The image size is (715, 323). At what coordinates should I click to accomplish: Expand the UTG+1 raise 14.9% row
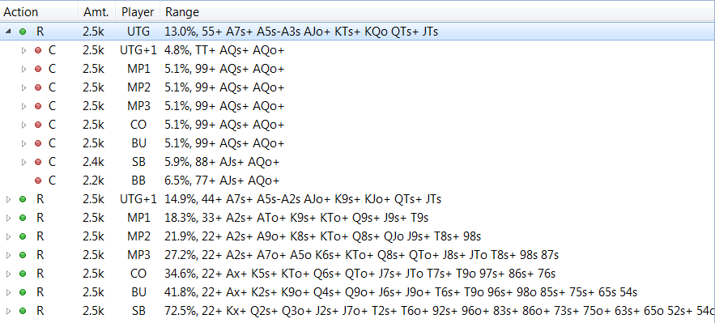pyautogui.click(x=8, y=199)
